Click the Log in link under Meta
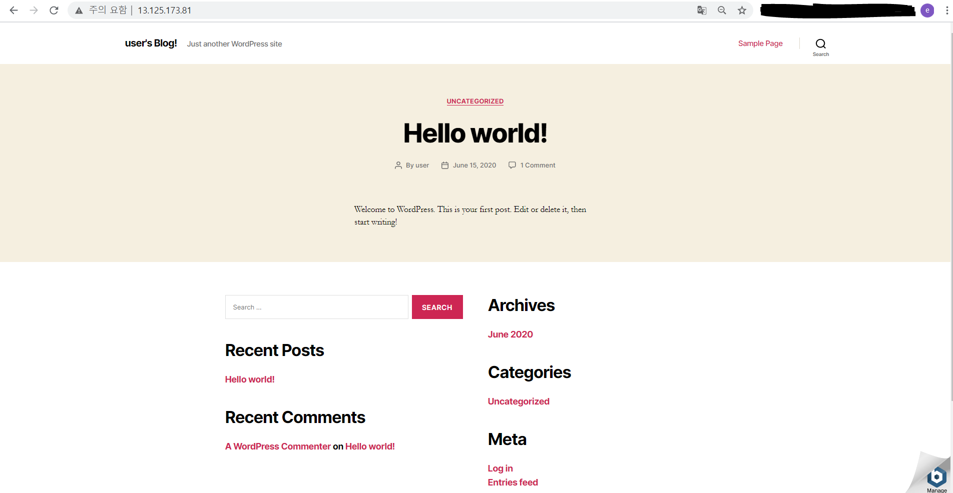The width and height of the screenshot is (953, 493). (500, 468)
